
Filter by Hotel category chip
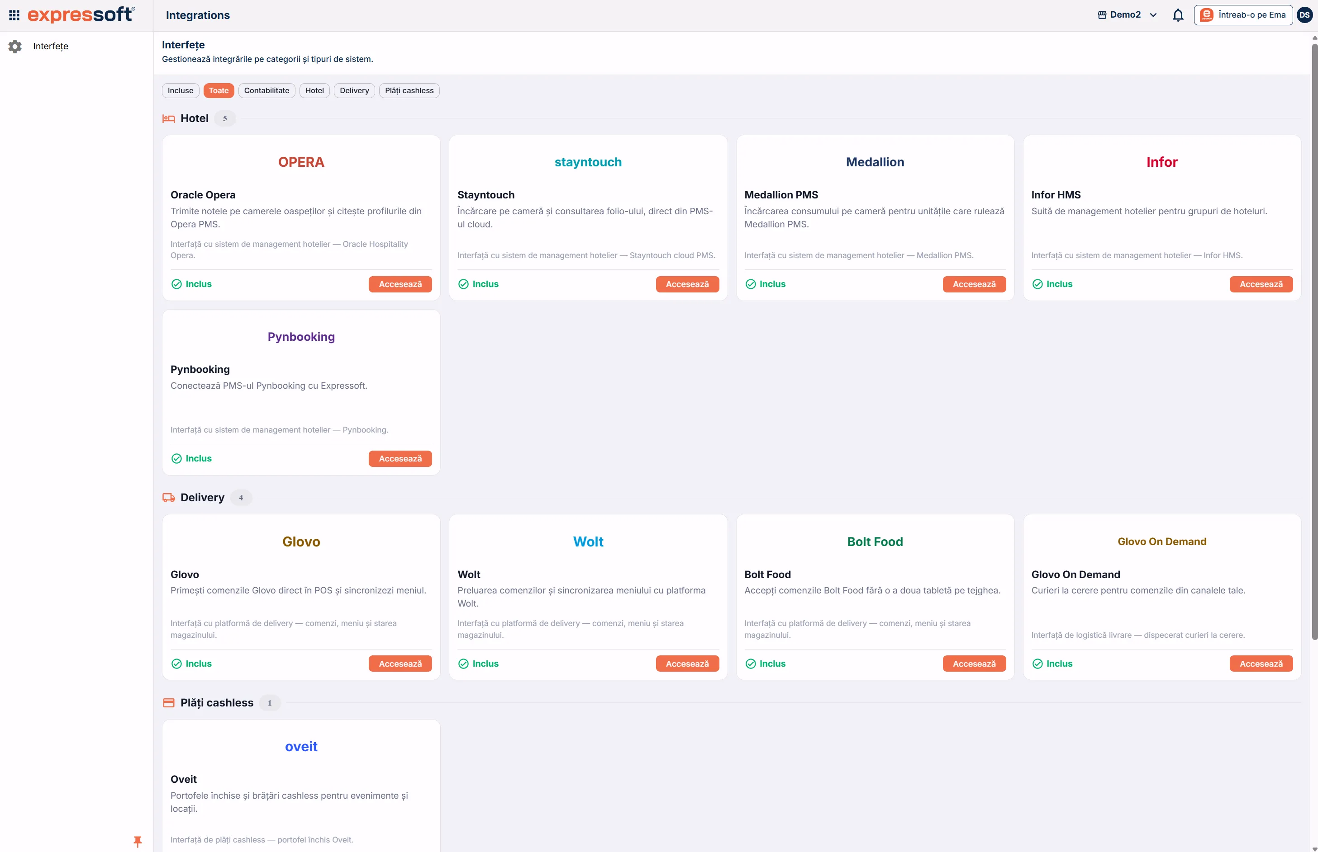(314, 91)
